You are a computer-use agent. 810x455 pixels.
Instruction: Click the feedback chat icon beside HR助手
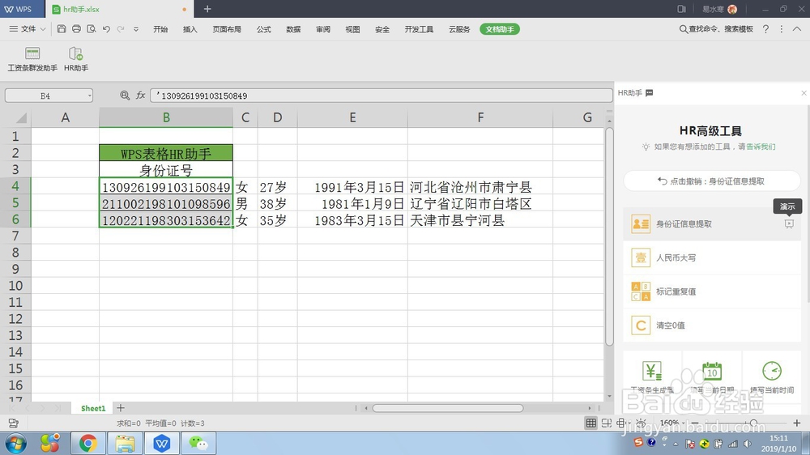pos(650,93)
